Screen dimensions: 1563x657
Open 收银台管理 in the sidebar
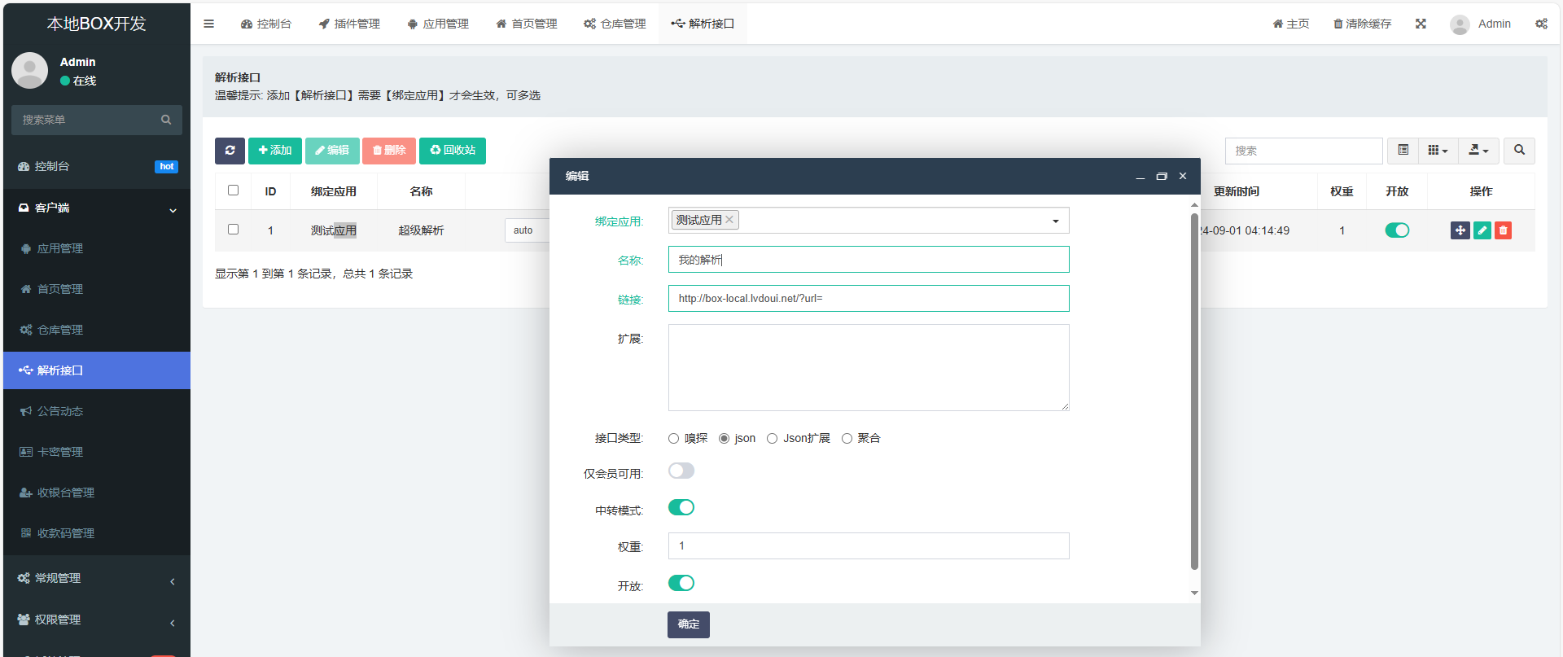point(97,493)
